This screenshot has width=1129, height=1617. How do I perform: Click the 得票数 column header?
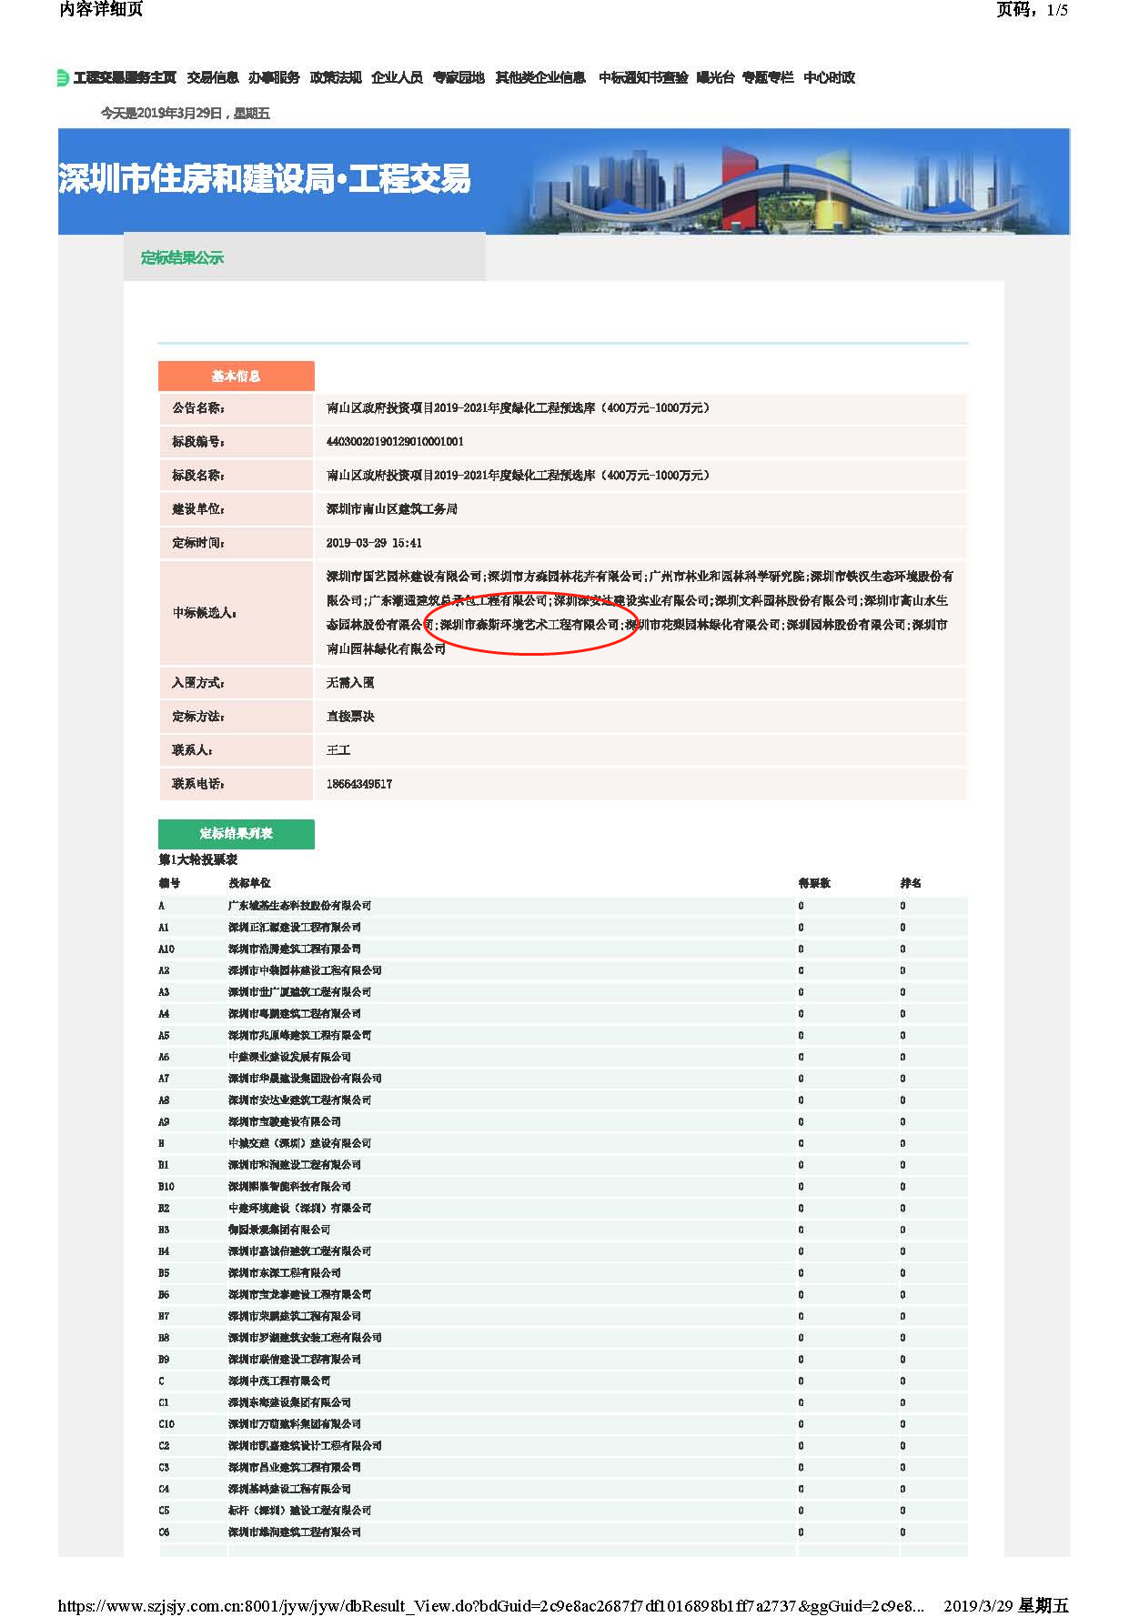pyautogui.click(x=814, y=883)
